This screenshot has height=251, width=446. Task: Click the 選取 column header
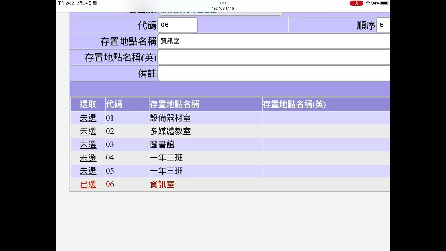coord(88,104)
